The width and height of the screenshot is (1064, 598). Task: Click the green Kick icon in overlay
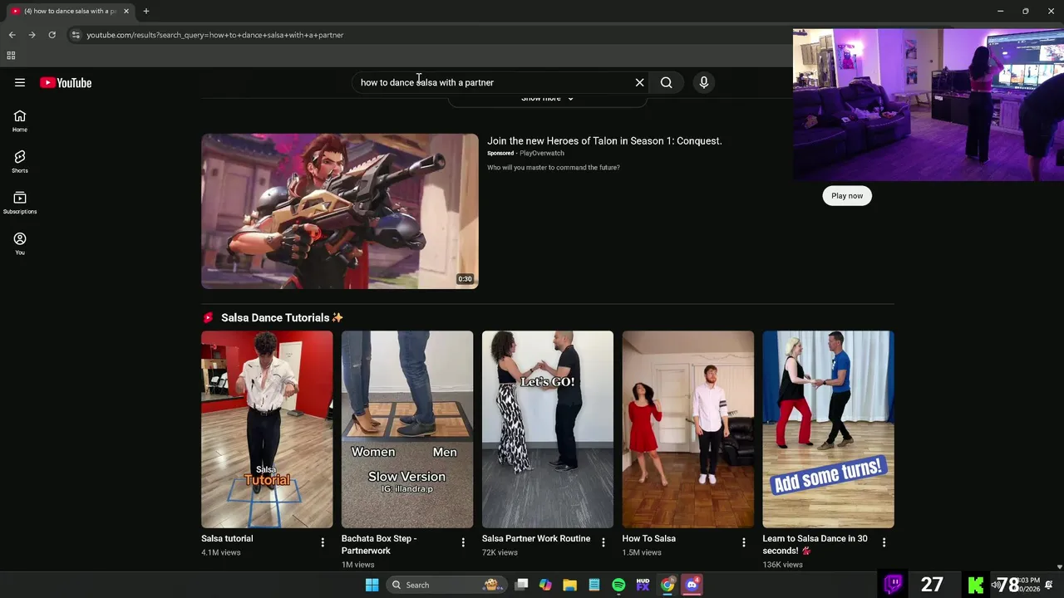976,586
